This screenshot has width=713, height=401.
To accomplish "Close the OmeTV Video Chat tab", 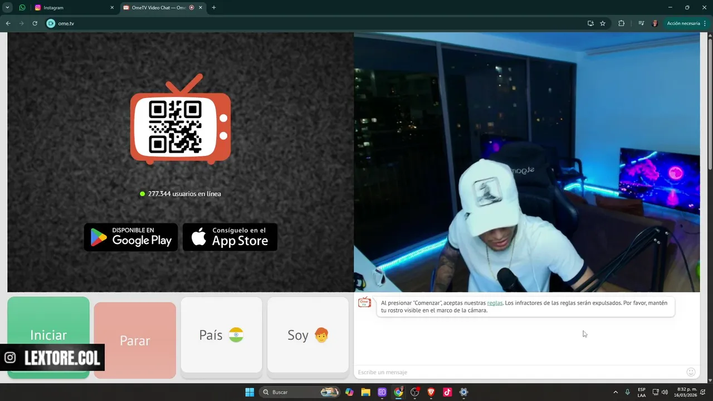I will tap(201, 8).
